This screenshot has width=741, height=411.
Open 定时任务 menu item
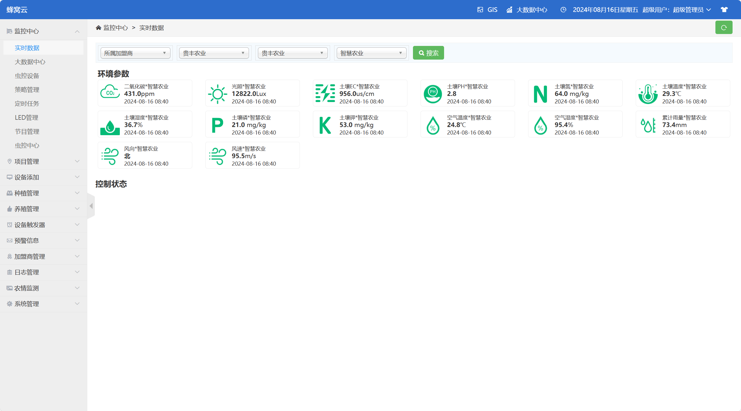(x=44, y=104)
